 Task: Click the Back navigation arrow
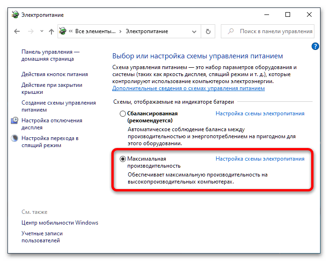click(17, 32)
